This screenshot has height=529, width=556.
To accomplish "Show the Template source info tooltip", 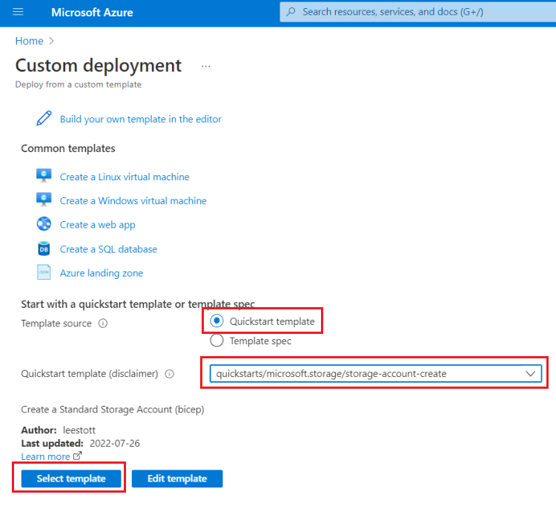I will click(103, 323).
